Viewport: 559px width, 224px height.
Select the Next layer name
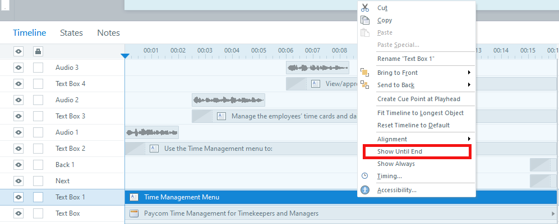pyautogui.click(x=62, y=180)
